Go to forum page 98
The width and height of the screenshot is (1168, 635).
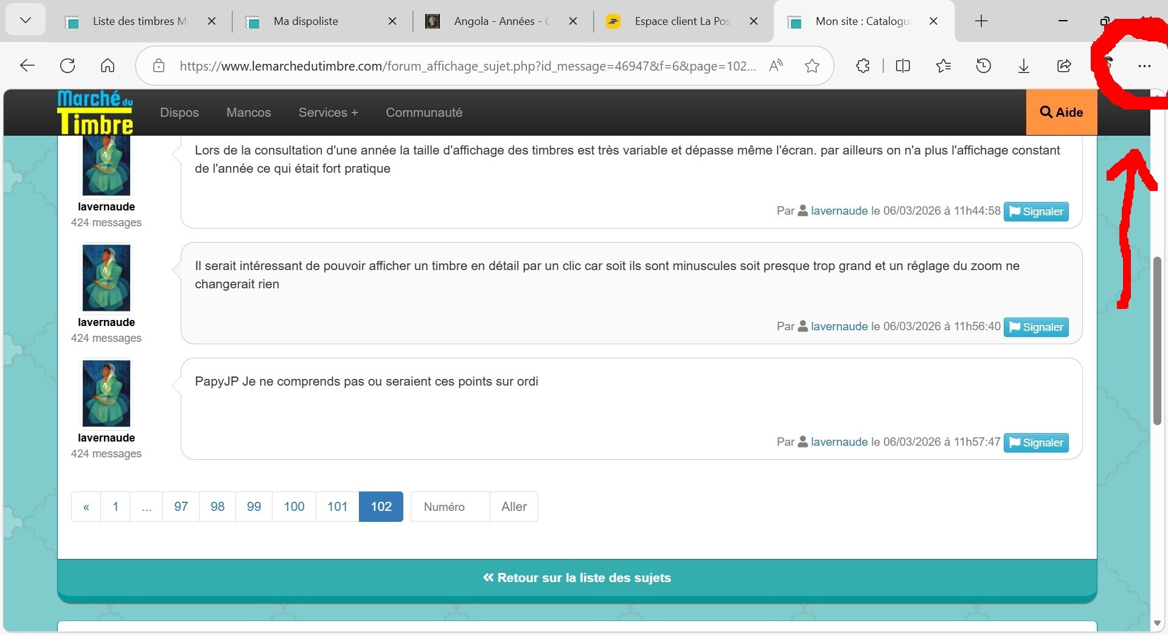pyautogui.click(x=218, y=507)
